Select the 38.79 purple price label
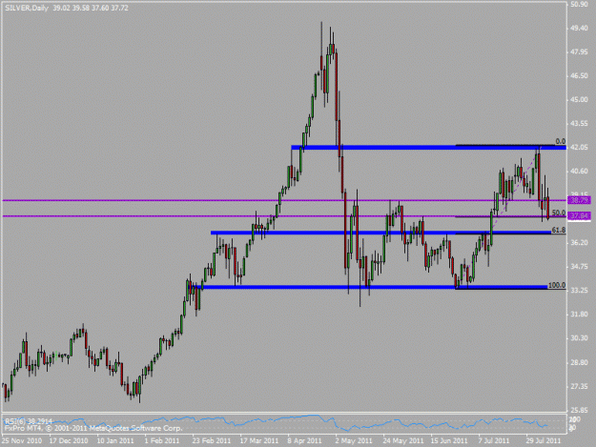Viewport: 596px width, 447px height. [x=579, y=200]
